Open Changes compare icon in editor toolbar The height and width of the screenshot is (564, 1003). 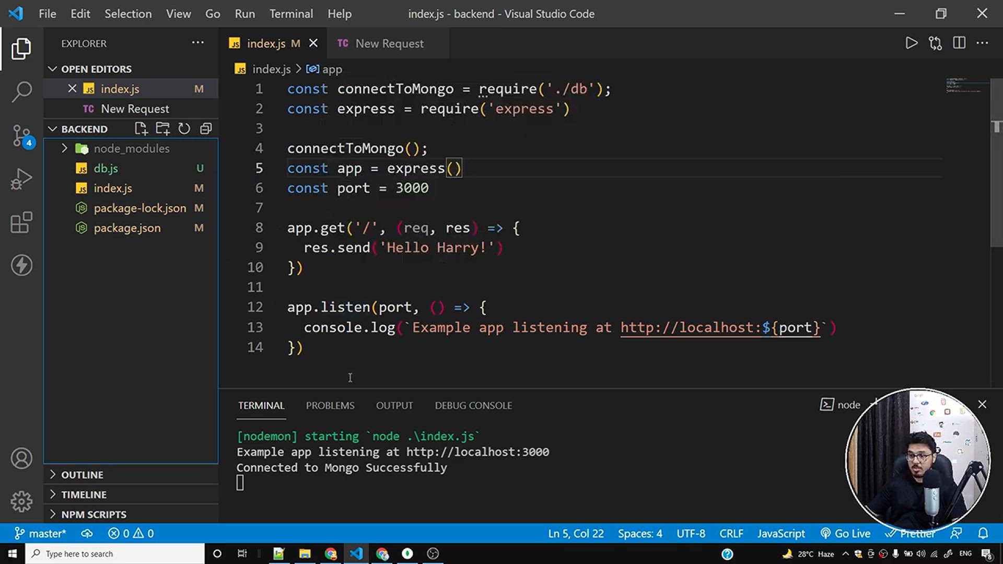(x=935, y=43)
